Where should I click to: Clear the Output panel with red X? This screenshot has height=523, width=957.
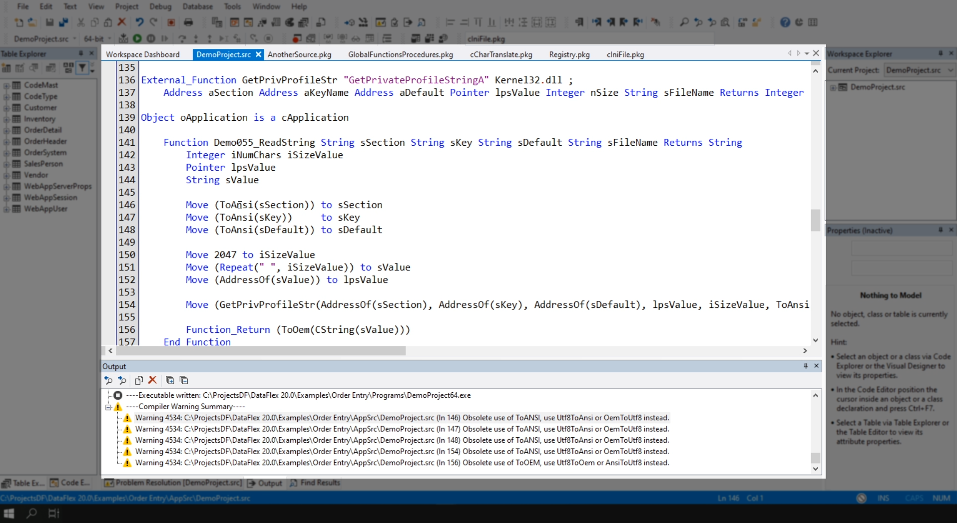(x=153, y=380)
